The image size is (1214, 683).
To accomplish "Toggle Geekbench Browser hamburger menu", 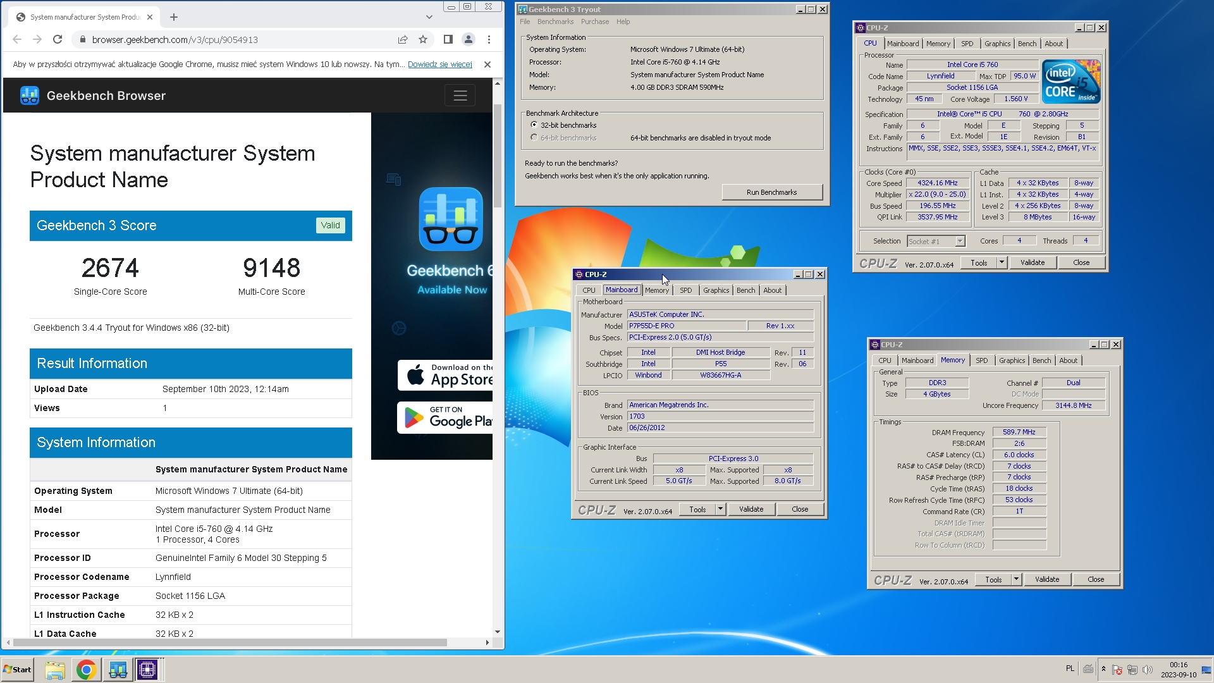I will click(x=460, y=95).
